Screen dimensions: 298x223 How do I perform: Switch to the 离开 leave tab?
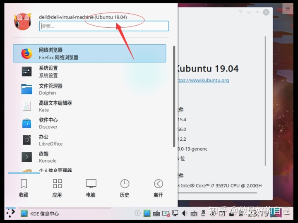(x=158, y=188)
